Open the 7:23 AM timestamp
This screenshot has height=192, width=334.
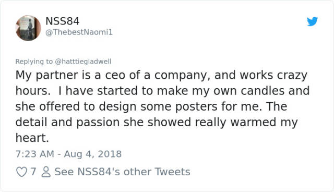(x=35, y=154)
